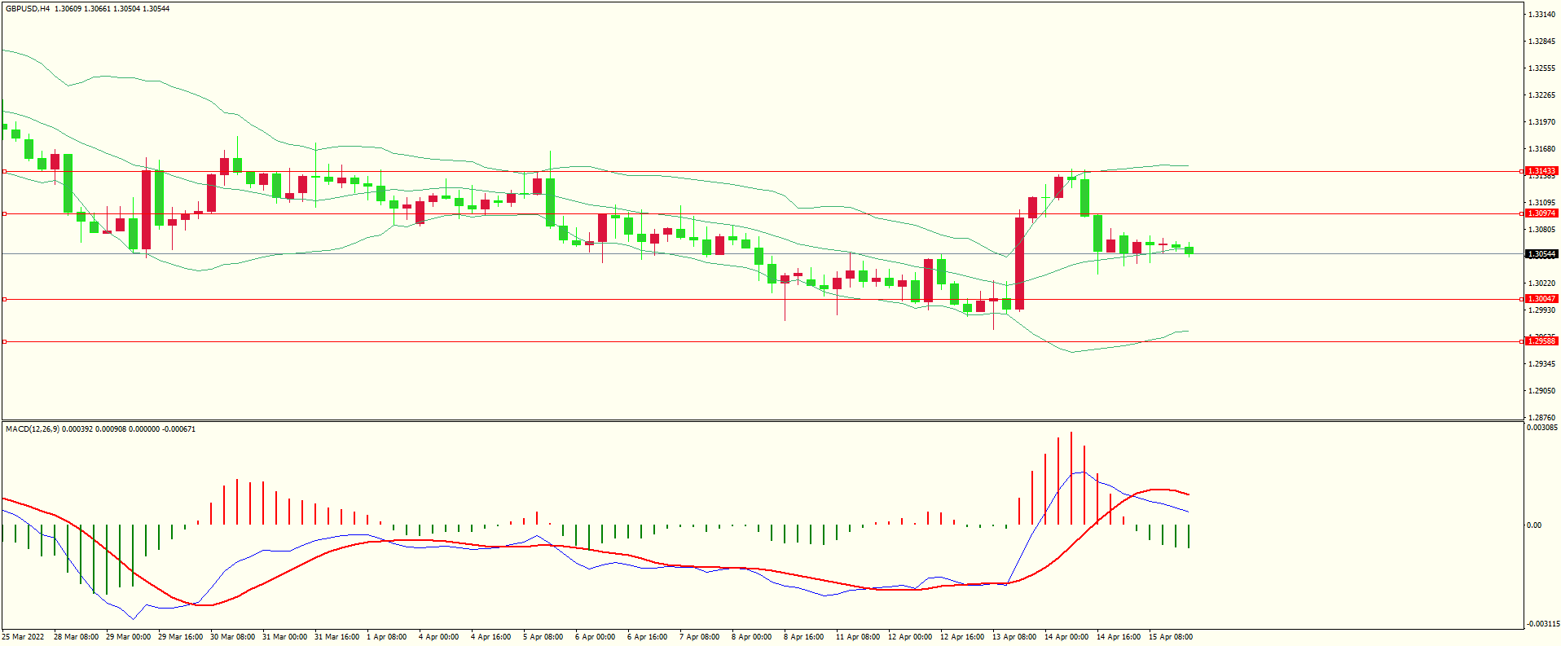The height and width of the screenshot is (646, 1561).
Task: Click the 1.31095 price scale value
Action: click(1541, 203)
